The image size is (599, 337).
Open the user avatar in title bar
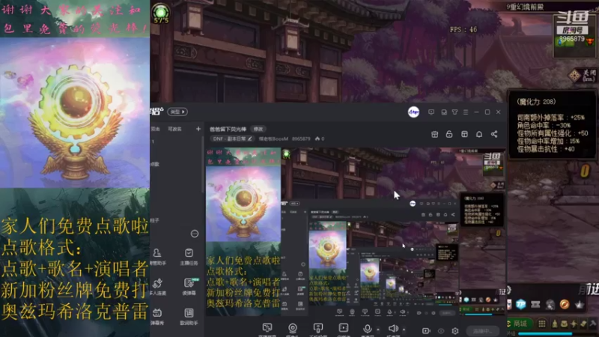413,112
